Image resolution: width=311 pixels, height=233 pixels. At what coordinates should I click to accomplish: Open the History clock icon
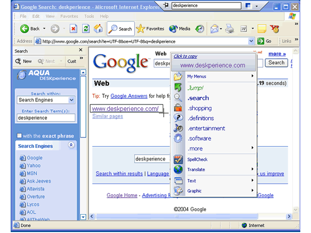point(200,29)
